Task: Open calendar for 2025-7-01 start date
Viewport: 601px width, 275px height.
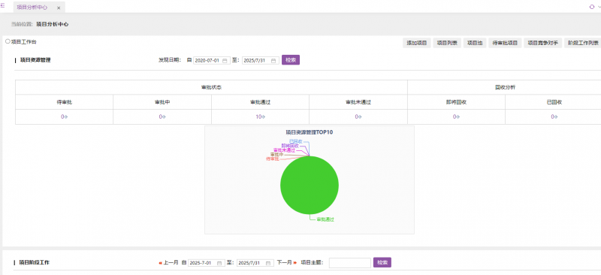Action: pyautogui.click(x=219, y=263)
